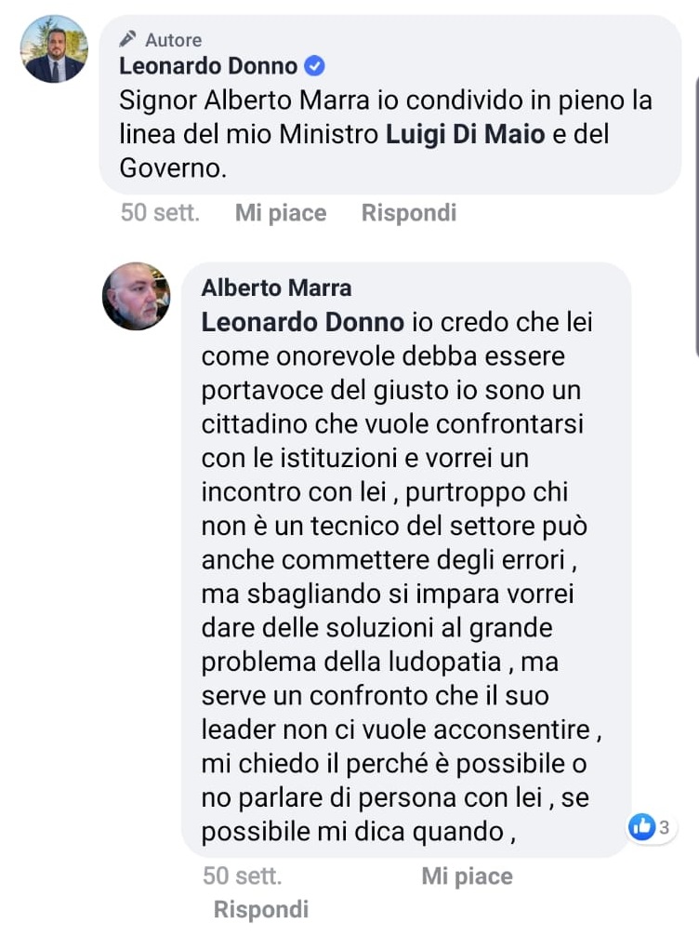This screenshot has height=937, width=699.
Task: Click the blue verified badge beside Leonardo Donno
Action: 314,66
